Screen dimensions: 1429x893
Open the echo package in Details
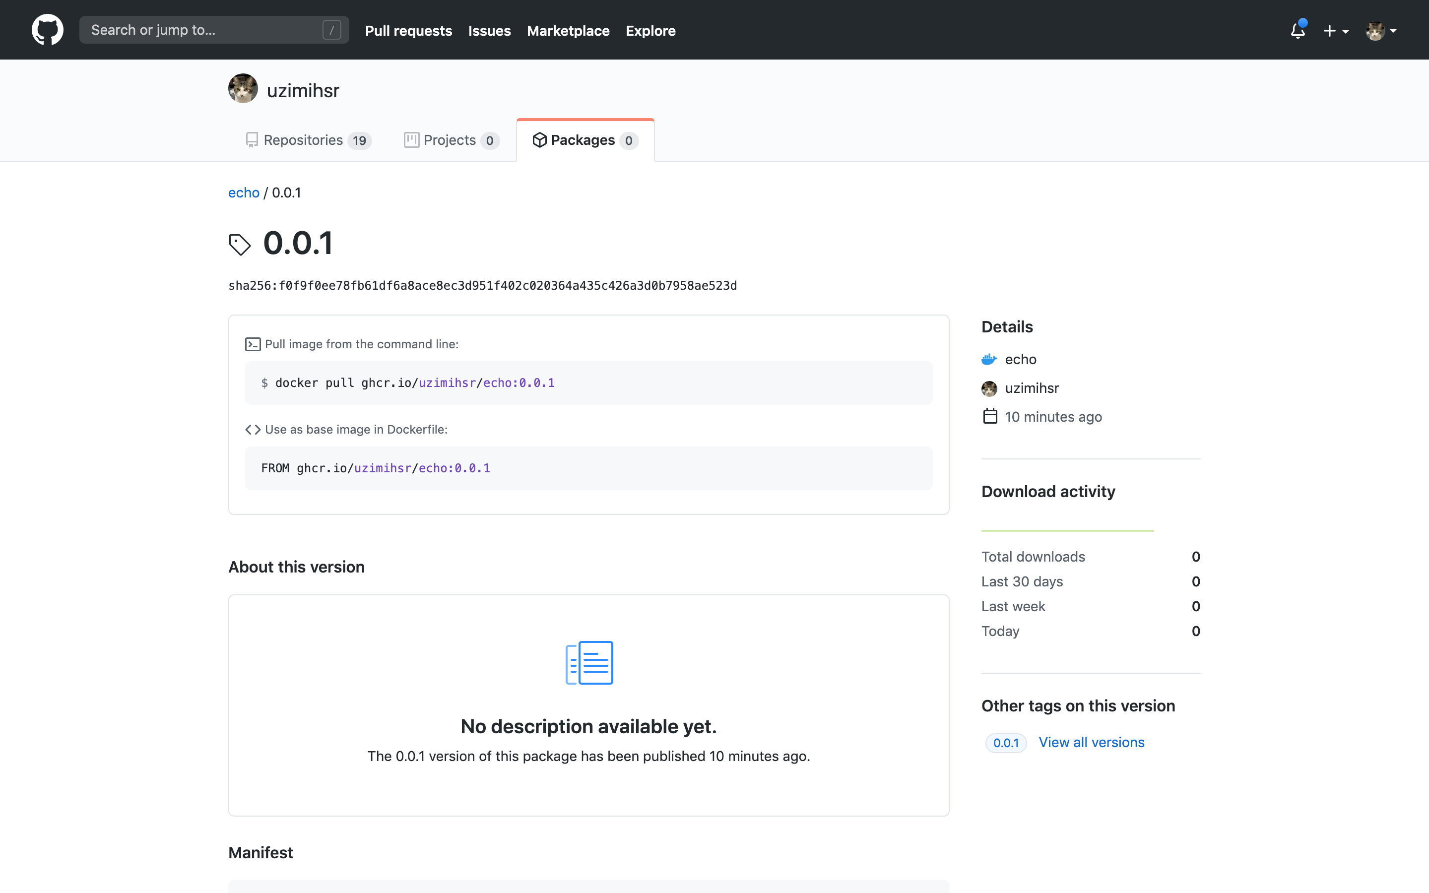click(x=1020, y=359)
